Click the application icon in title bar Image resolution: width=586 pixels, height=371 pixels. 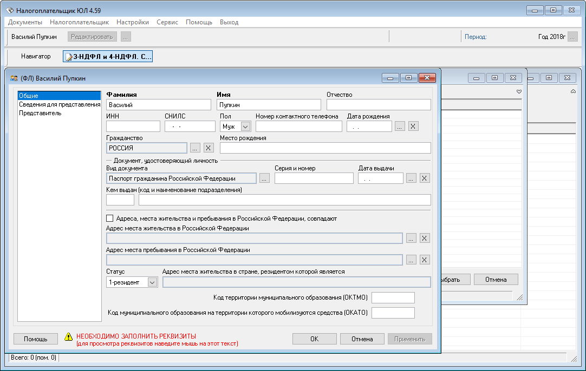pos(10,10)
